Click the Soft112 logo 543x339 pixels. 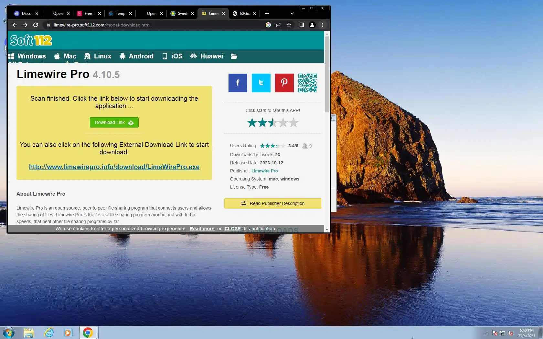click(31, 40)
